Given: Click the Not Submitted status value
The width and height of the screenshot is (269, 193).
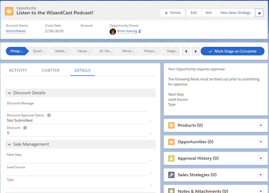Looking at the screenshot, I should coord(20,121).
